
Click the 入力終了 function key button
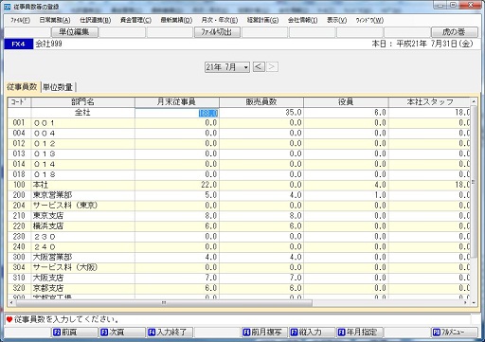point(170,333)
